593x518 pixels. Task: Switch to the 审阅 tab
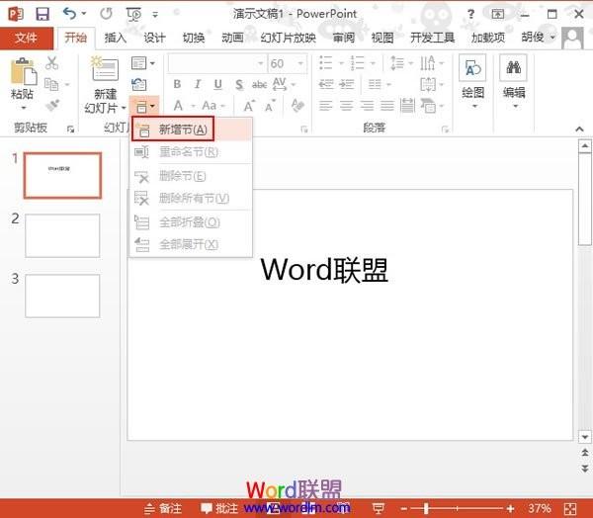tap(343, 38)
